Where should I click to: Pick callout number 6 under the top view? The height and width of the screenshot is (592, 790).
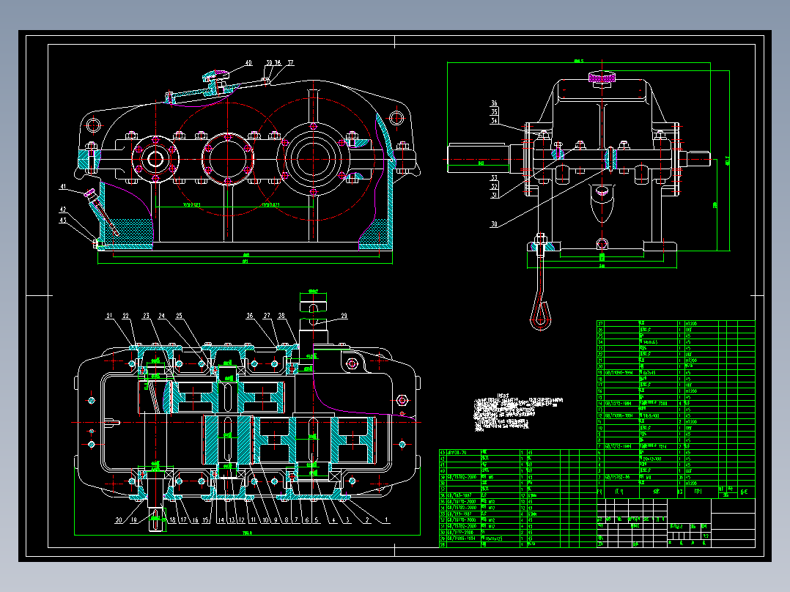[x=307, y=520]
